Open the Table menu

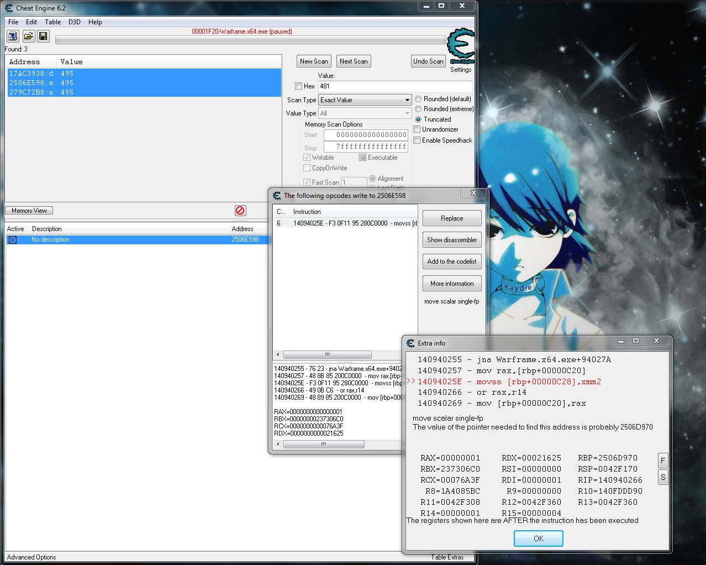52,22
